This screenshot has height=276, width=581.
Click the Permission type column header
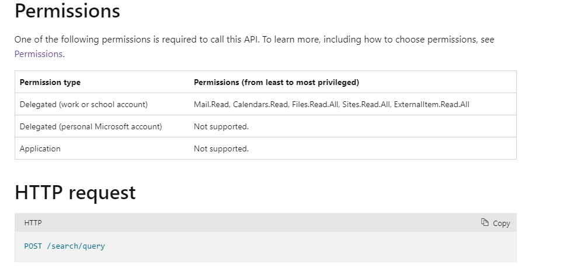coord(50,83)
